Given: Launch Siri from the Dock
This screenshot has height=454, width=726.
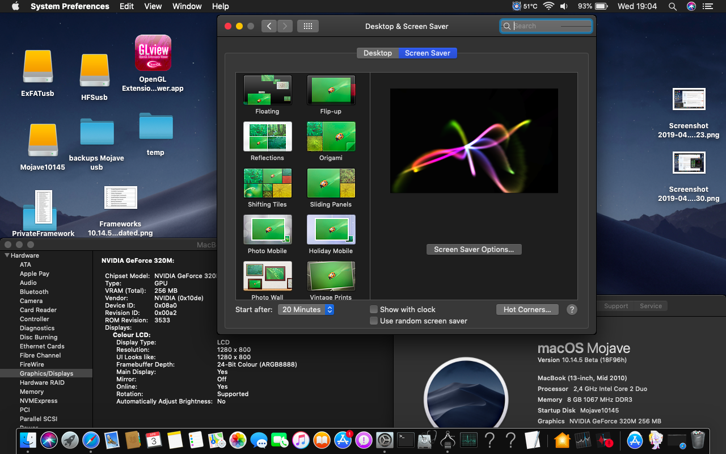Looking at the screenshot, I should pos(49,440).
